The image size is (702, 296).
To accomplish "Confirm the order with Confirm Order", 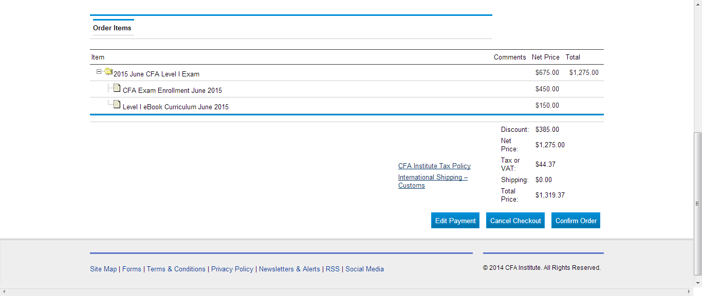I will 576,221.
